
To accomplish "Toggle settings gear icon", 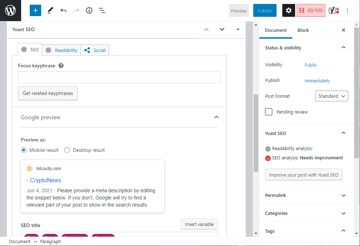I will [x=289, y=10].
